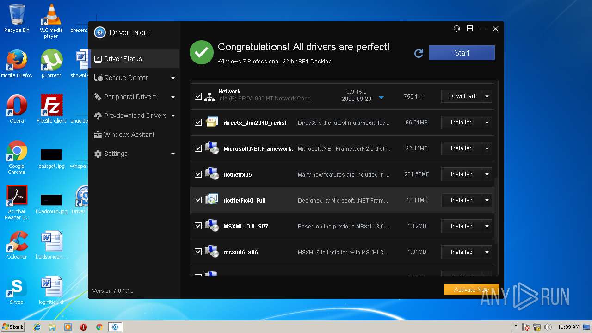Open Rescue Center sidebar item
This screenshot has width=592, height=333.
tap(134, 78)
